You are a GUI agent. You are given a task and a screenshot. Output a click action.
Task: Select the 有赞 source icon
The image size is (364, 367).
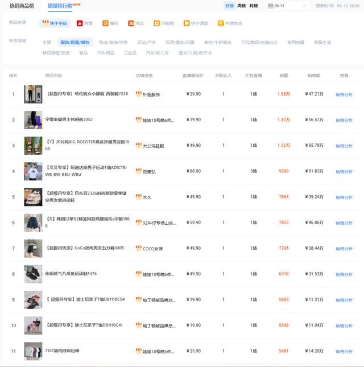pos(80,23)
